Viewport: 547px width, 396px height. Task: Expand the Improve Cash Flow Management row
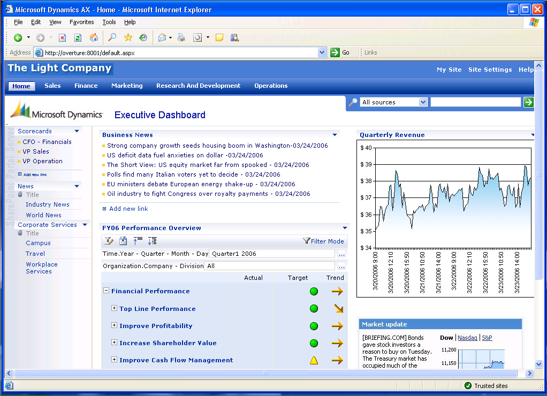pos(114,360)
